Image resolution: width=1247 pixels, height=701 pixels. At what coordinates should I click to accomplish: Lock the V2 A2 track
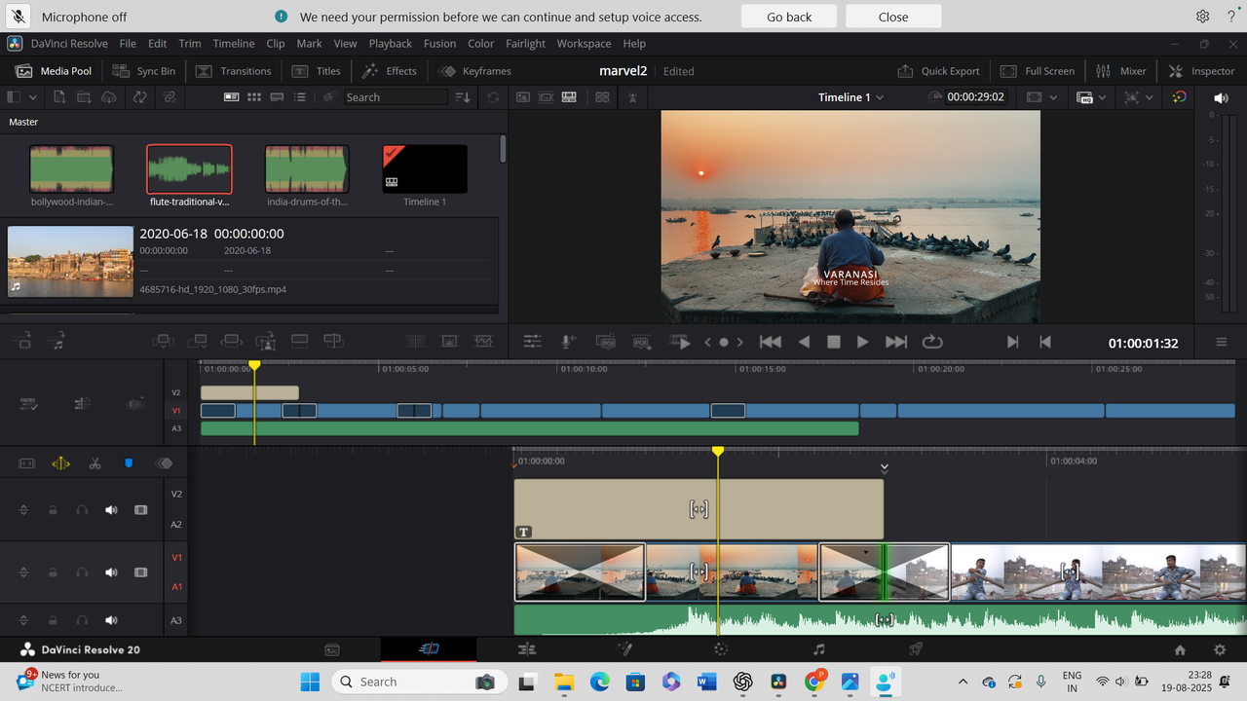(x=53, y=509)
